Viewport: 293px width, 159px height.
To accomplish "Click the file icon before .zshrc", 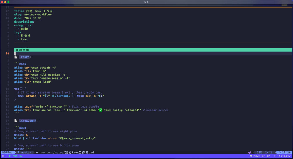I will (16, 57).
